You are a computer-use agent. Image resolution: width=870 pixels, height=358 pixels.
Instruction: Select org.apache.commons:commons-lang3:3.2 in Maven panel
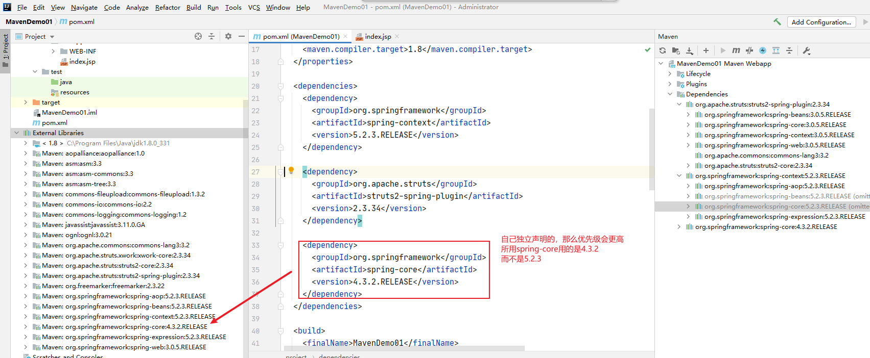(x=766, y=155)
